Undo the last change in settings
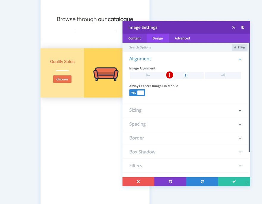 point(170,181)
